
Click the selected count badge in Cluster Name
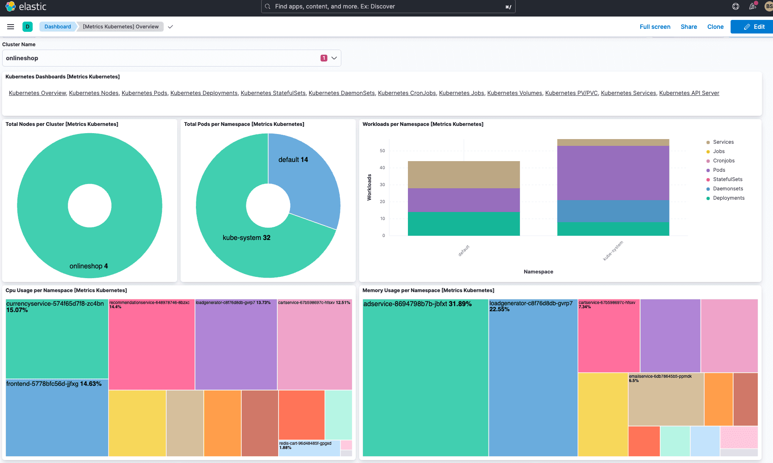click(324, 58)
